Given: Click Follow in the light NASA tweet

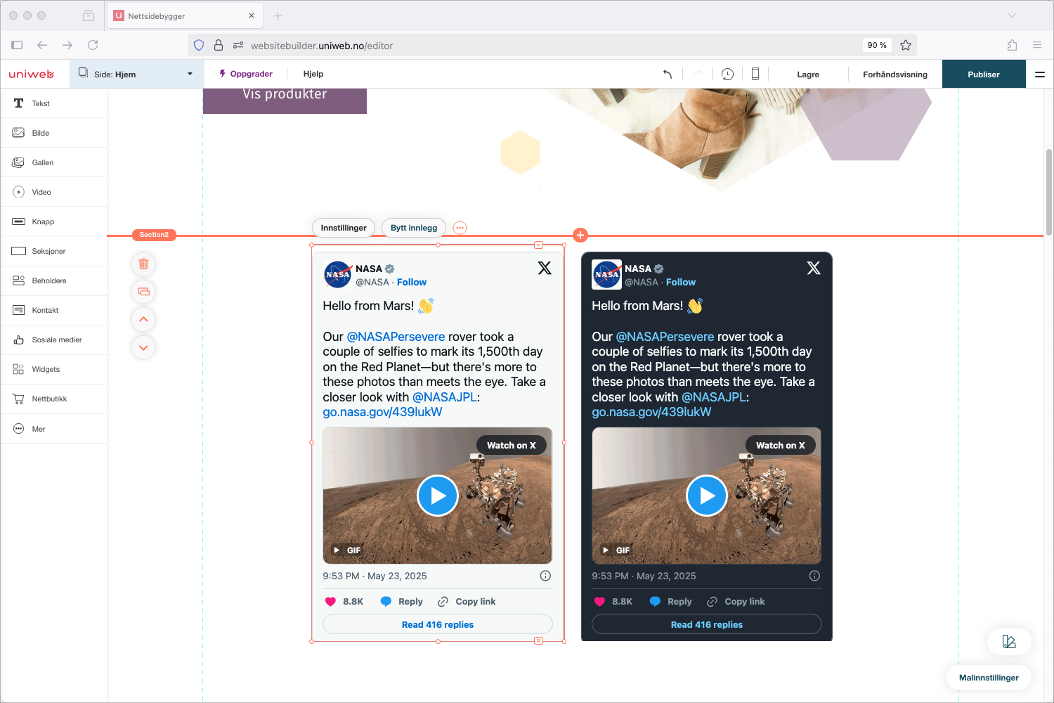Looking at the screenshot, I should coord(412,282).
